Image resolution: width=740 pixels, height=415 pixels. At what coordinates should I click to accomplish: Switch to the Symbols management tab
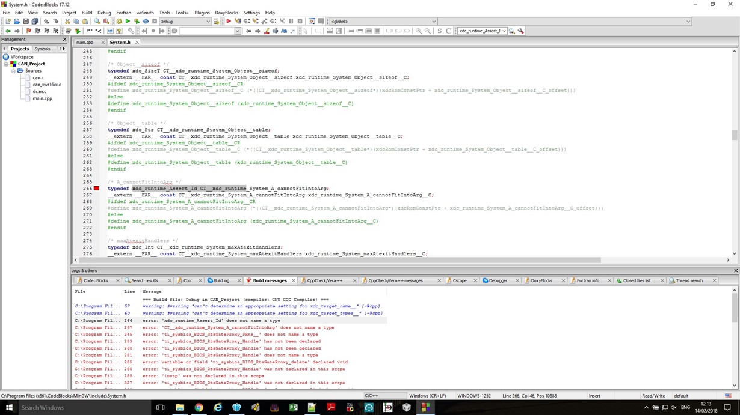coord(43,49)
